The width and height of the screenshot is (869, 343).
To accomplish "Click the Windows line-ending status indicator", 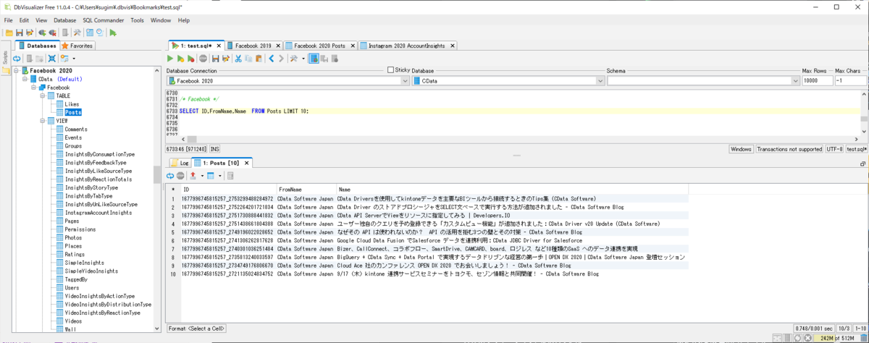I will pyautogui.click(x=741, y=149).
